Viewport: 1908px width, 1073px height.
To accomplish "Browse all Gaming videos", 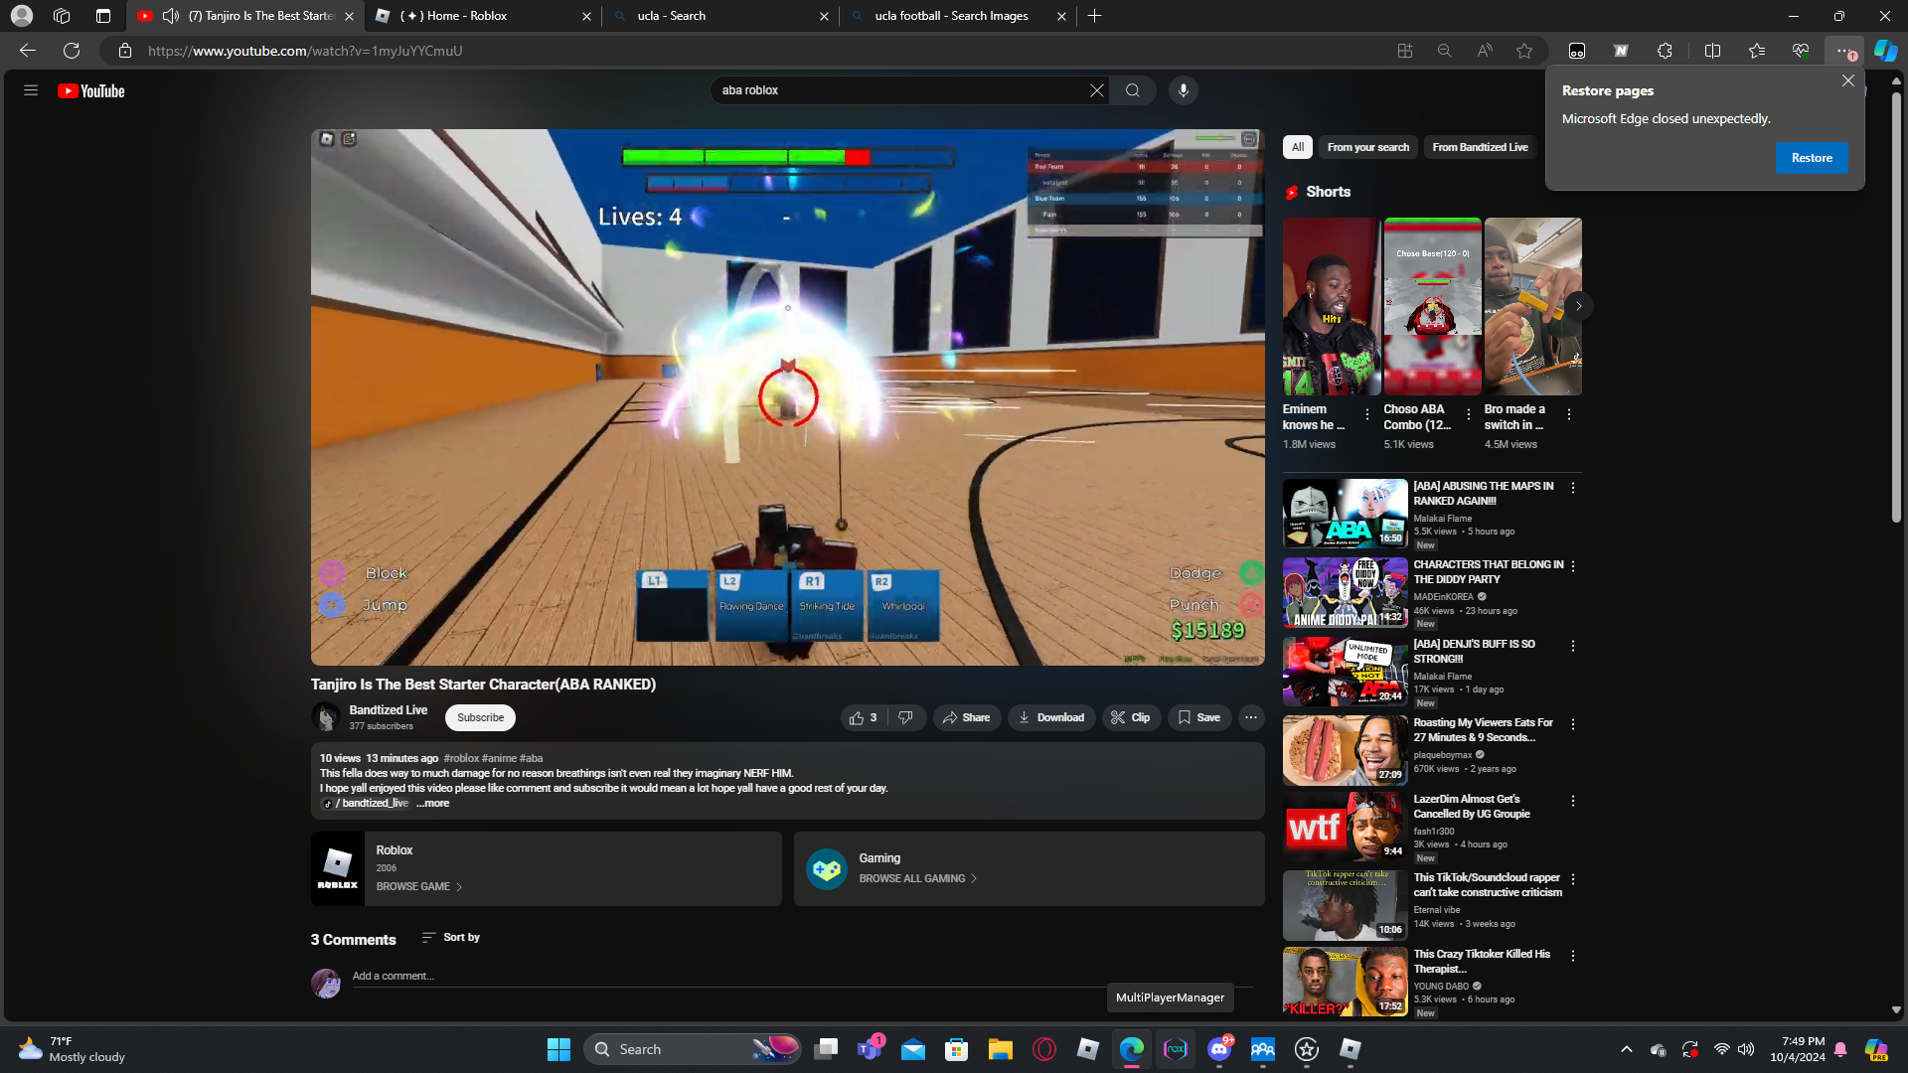I will 917,879.
